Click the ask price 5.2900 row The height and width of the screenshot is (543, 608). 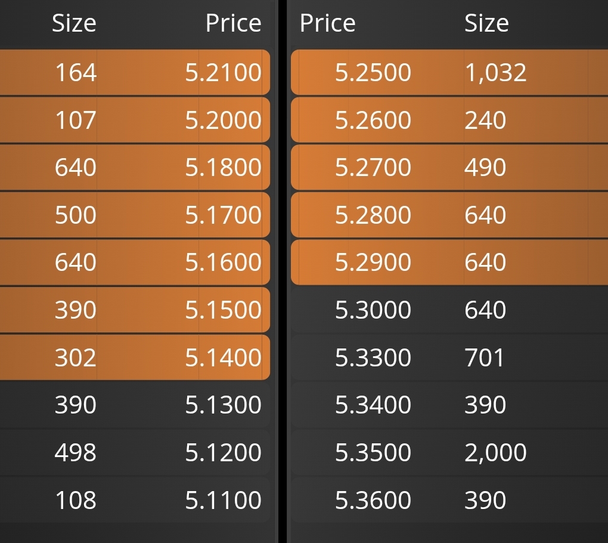tap(449, 263)
